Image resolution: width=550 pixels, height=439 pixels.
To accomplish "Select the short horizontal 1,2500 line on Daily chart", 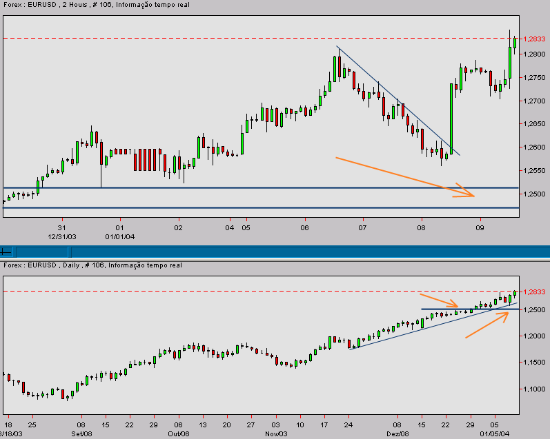I will pos(470,309).
